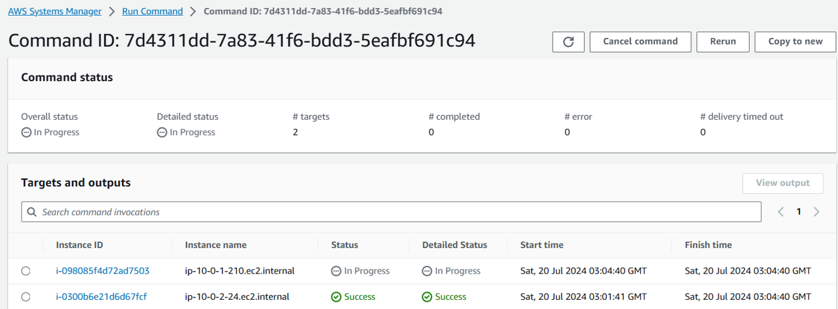Click the green Success check icon in Status column
838x309 pixels.
pyautogui.click(x=336, y=297)
